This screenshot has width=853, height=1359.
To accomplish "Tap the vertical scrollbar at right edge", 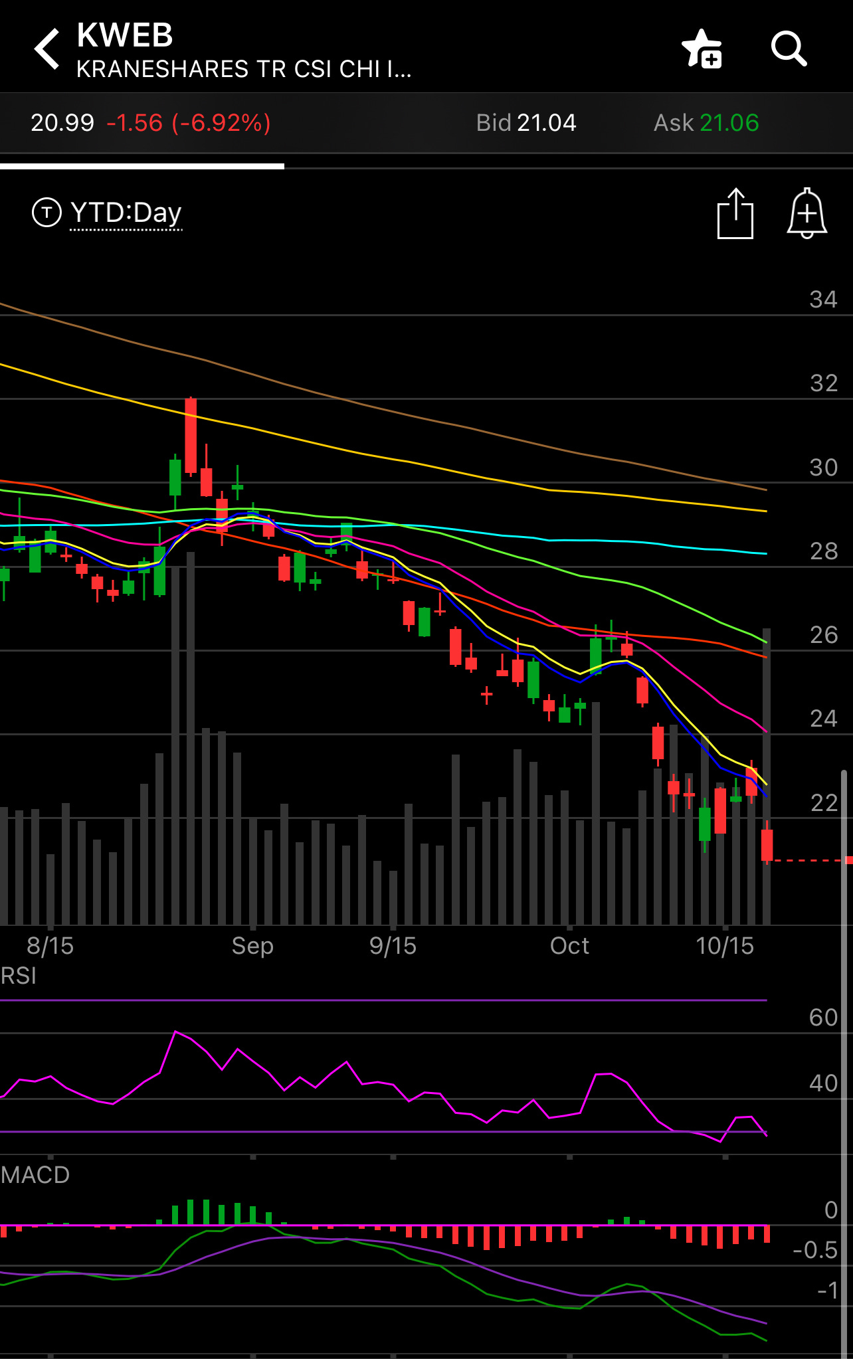I will coord(845,1063).
